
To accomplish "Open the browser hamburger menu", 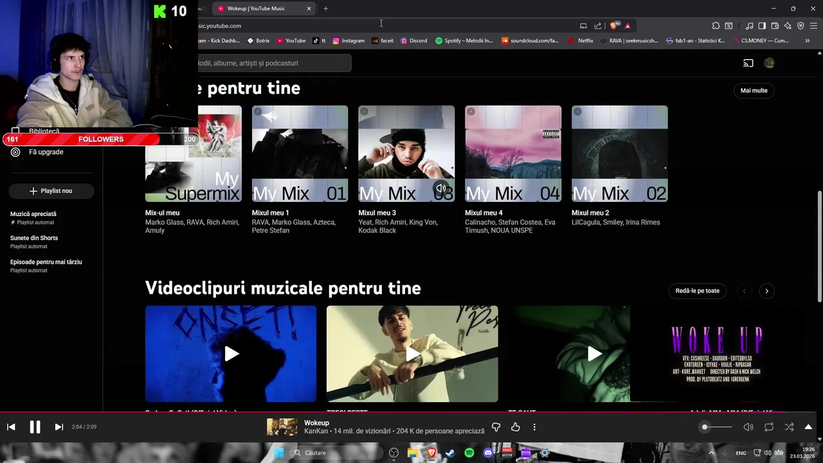I will coord(813,26).
